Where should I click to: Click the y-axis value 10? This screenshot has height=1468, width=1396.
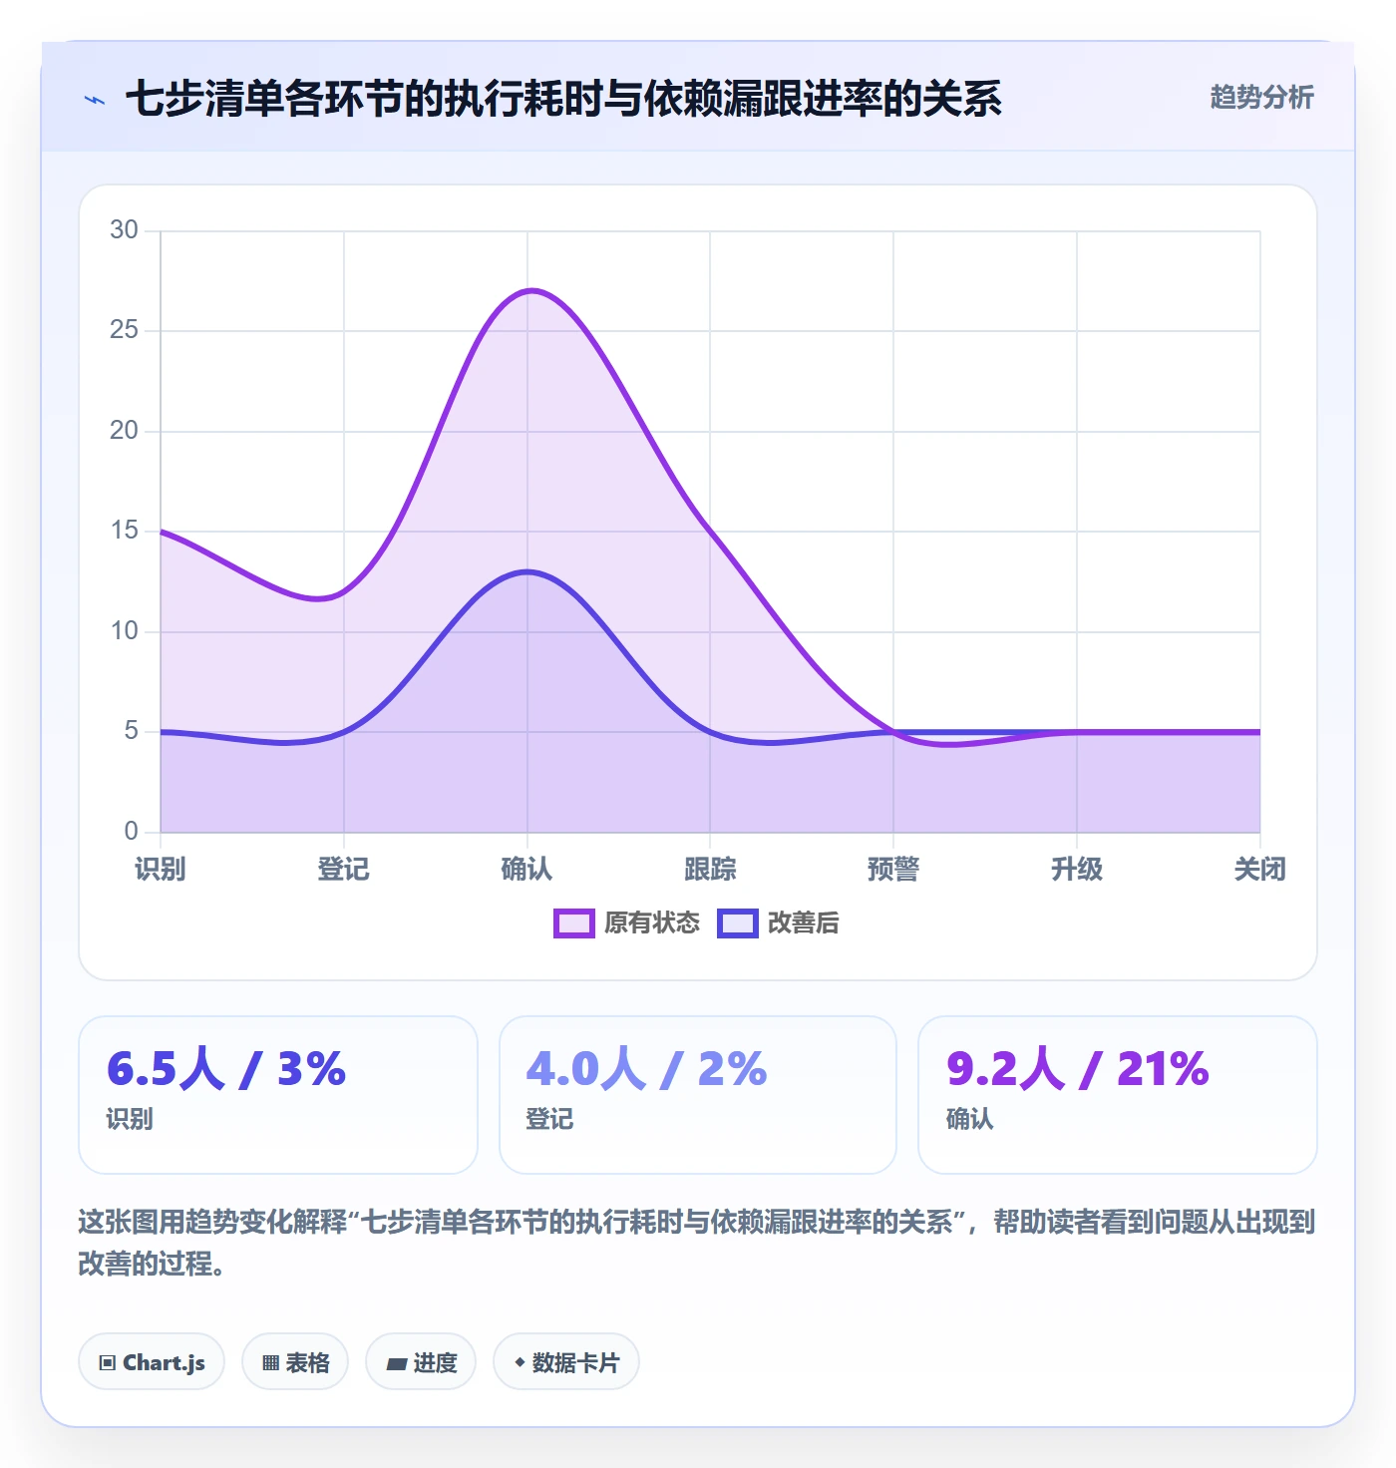click(x=125, y=631)
